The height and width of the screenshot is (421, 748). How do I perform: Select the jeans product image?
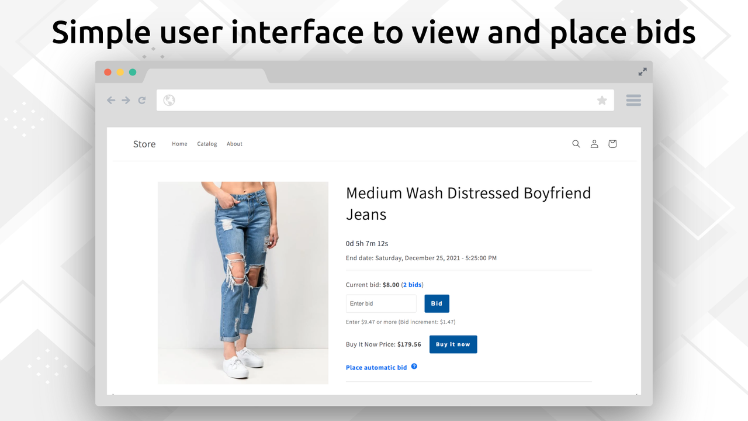243,282
